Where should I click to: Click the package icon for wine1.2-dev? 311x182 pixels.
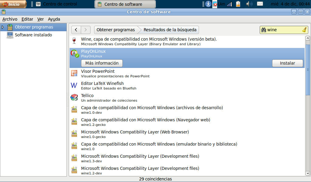[x=74, y=170]
